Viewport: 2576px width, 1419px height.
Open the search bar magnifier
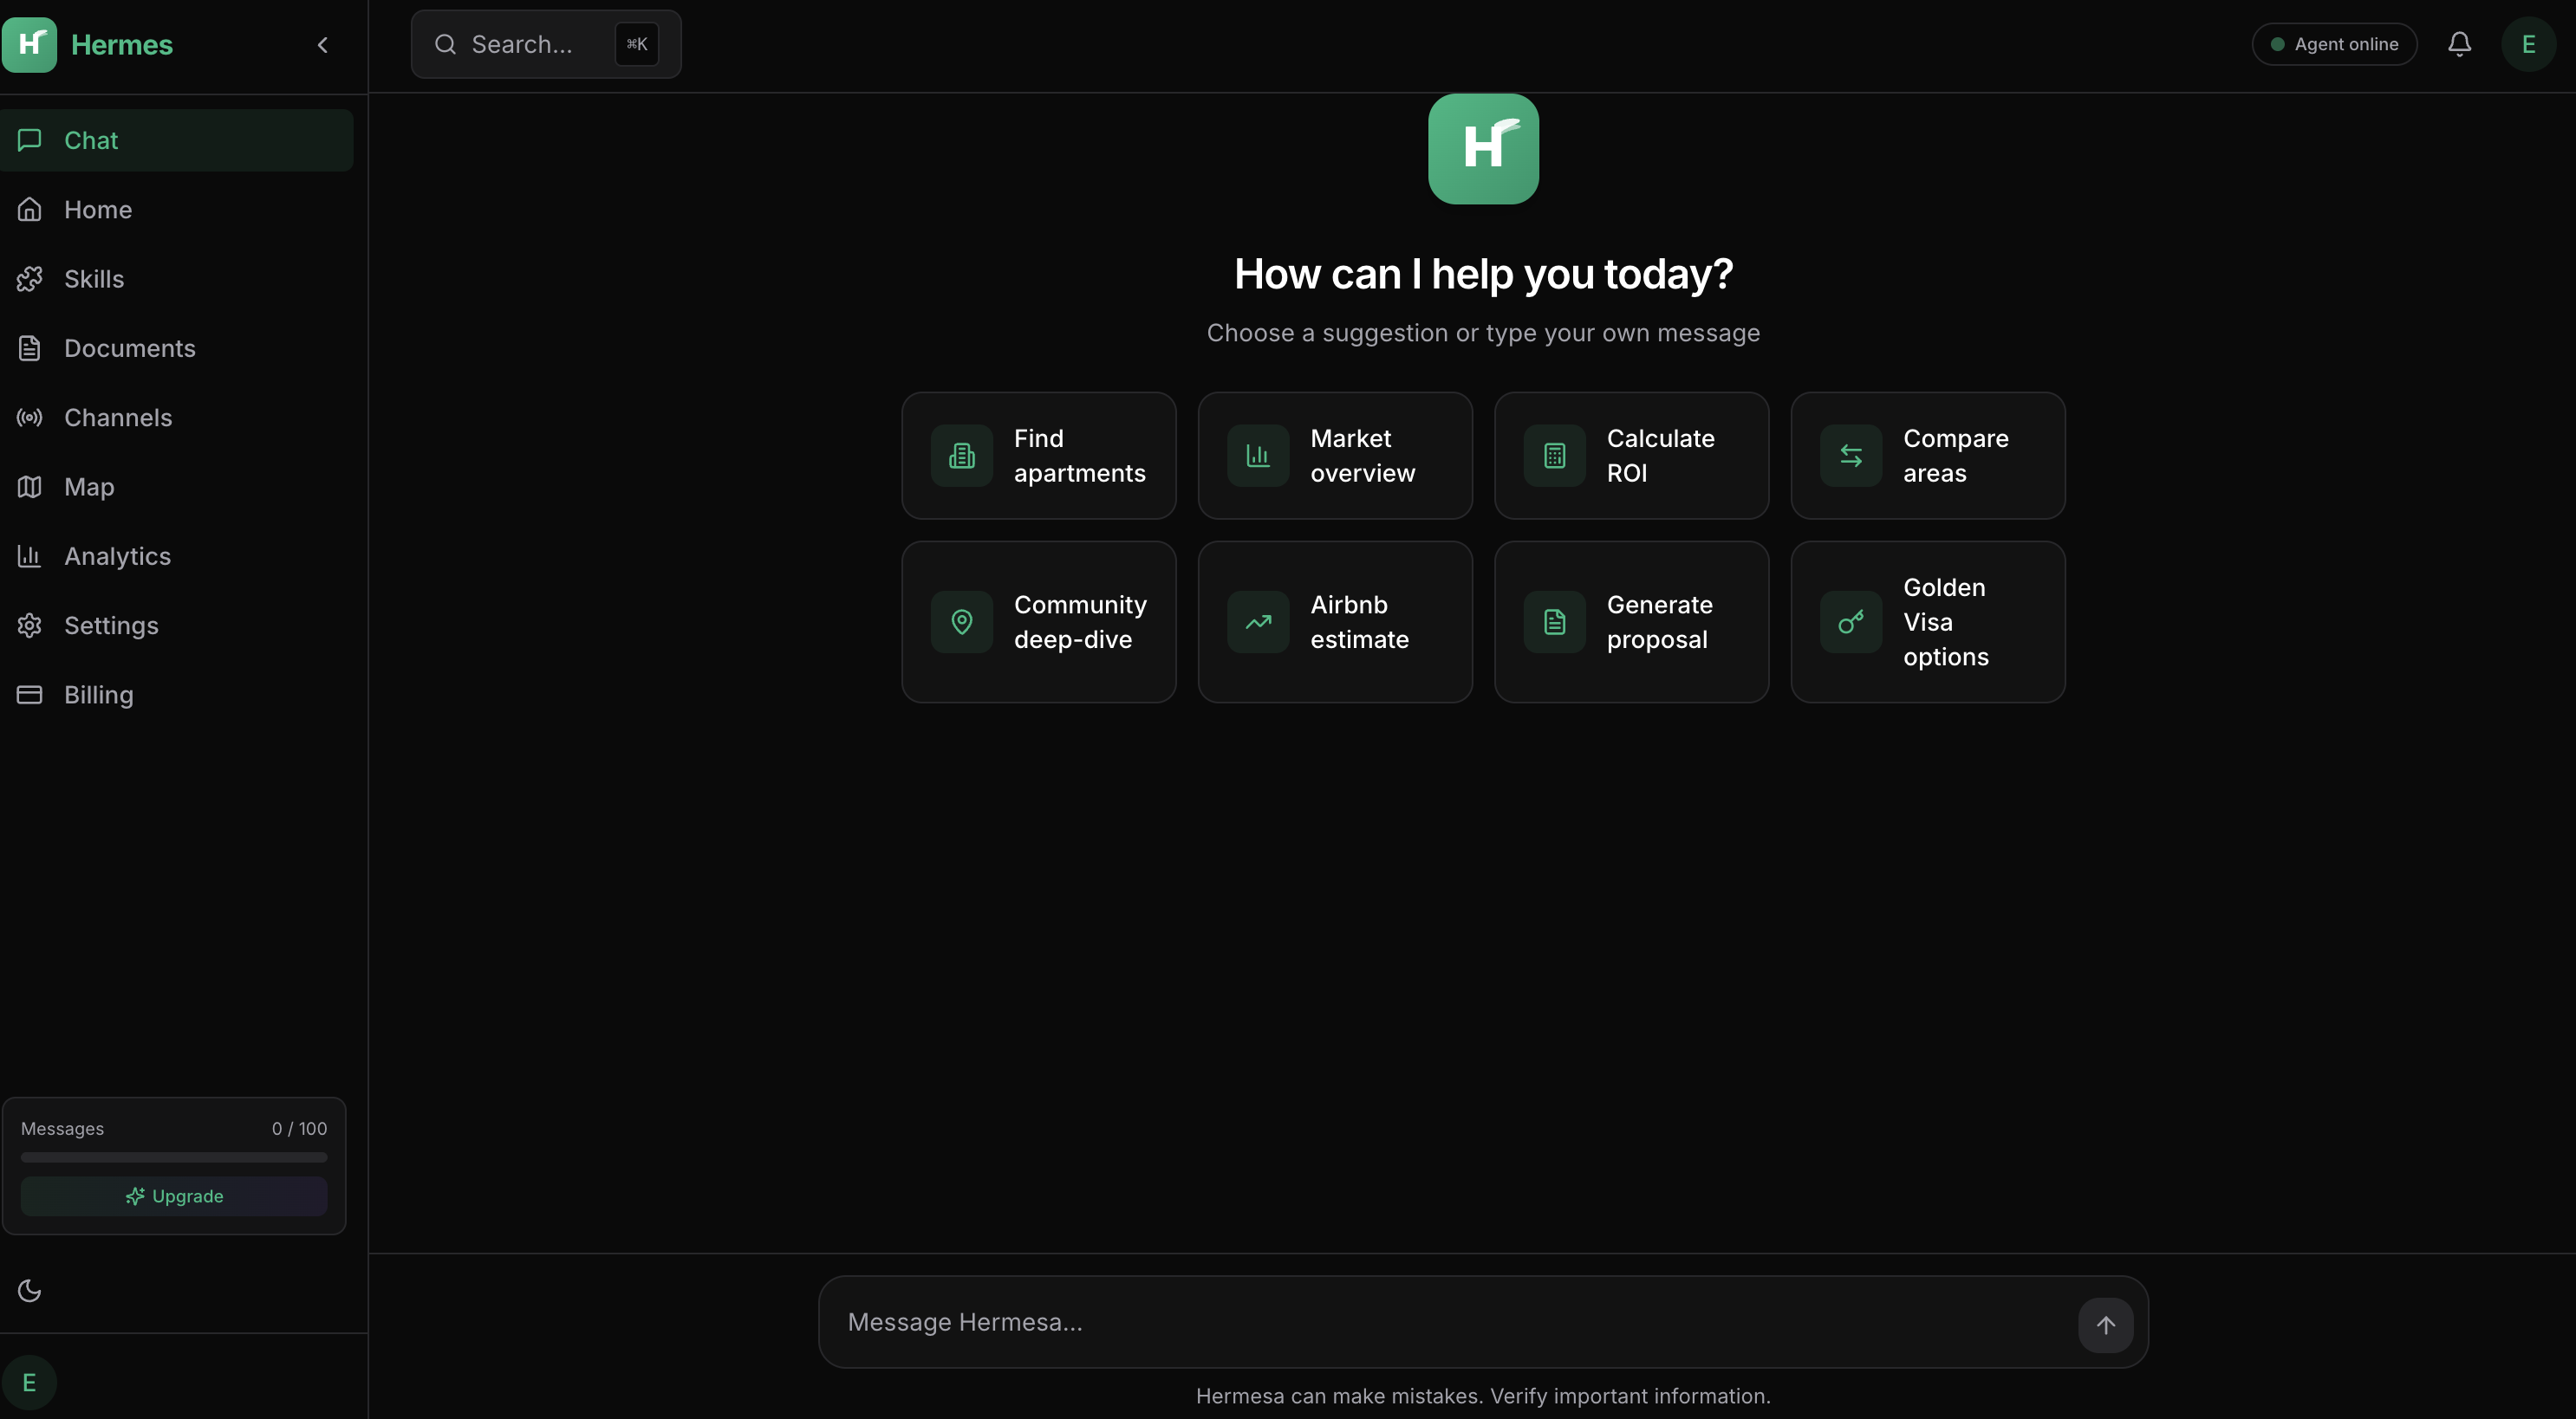pyautogui.click(x=445, y=43)
